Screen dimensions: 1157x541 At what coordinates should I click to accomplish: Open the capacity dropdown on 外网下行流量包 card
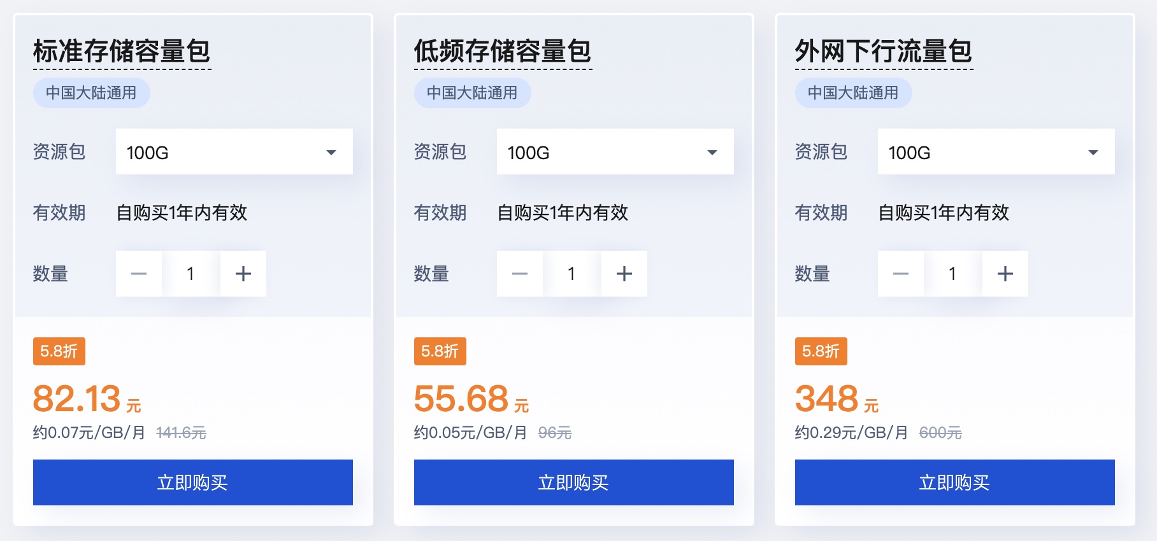(995, 151)
